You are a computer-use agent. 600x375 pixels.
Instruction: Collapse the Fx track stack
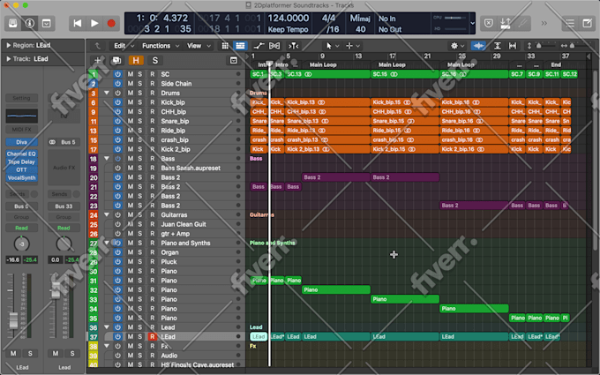pos(107,346)
